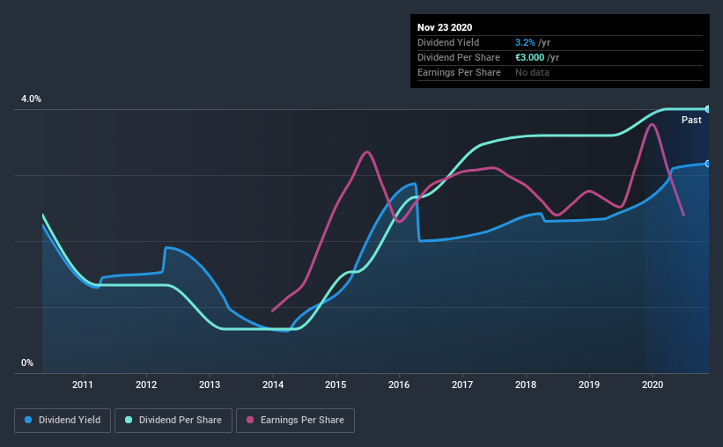Image resolution: width=723 pixels, height=447 pixels.
Task: Click the 'Dividend Yield' row label in the tooltip
Action: [x=448, y=42]
